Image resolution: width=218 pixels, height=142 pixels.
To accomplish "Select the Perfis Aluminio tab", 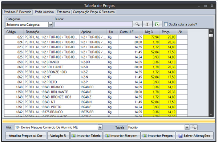I will click(44, 12).
